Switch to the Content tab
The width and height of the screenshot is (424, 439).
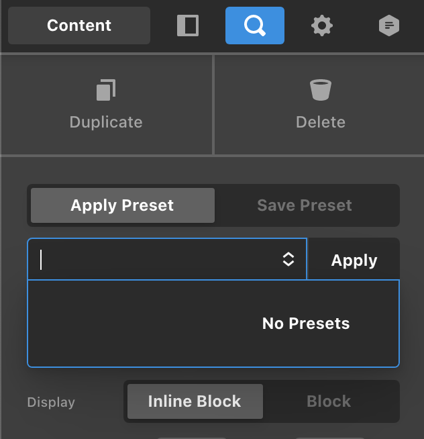point(79,26)
